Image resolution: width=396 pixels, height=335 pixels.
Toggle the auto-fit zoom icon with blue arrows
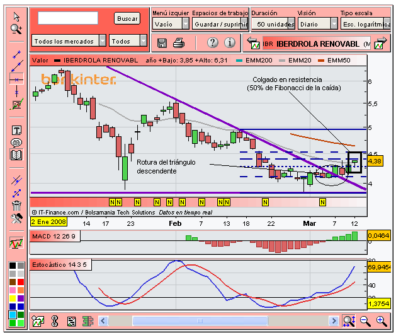(x=349, y=321)
